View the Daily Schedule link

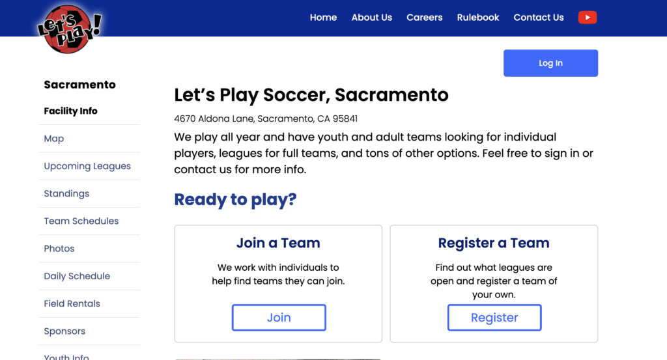[x=77, y=276]
